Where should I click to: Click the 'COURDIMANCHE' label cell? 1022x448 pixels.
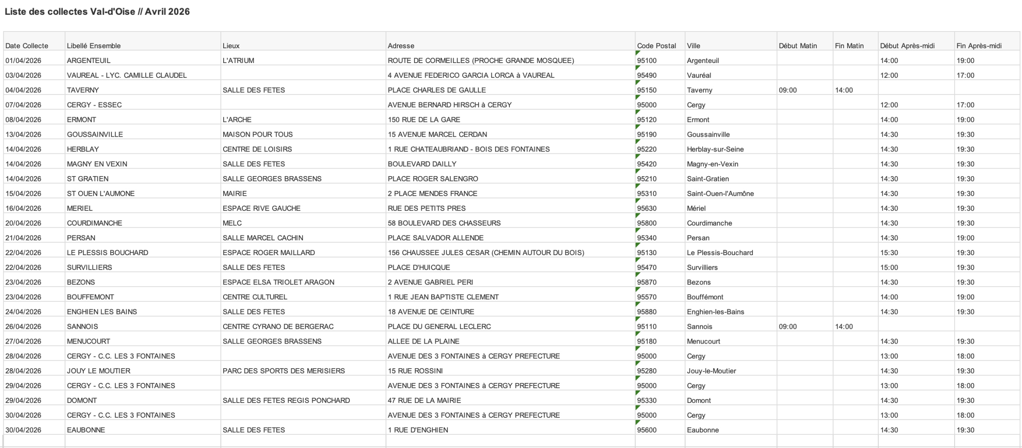94,223
